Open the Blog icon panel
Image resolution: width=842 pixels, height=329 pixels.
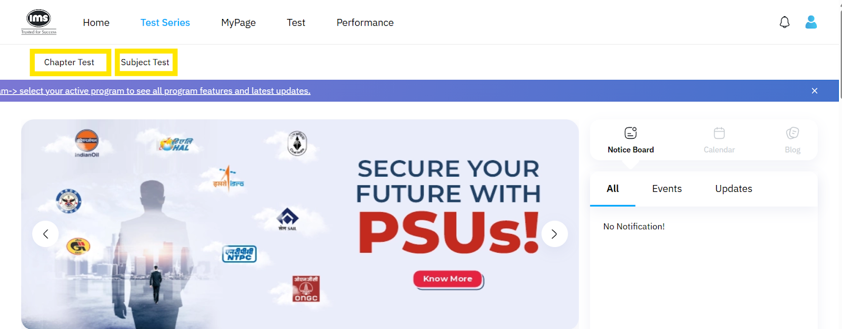[x=792, y=133]
